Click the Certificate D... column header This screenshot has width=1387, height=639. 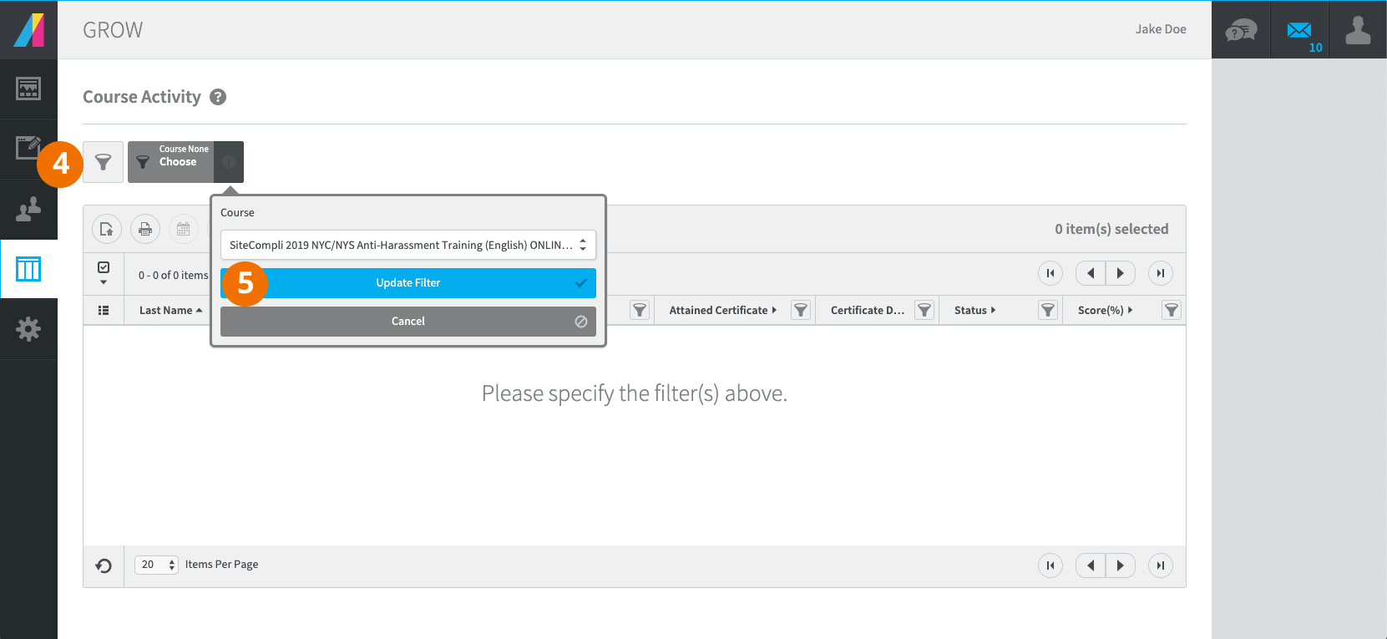867,310
